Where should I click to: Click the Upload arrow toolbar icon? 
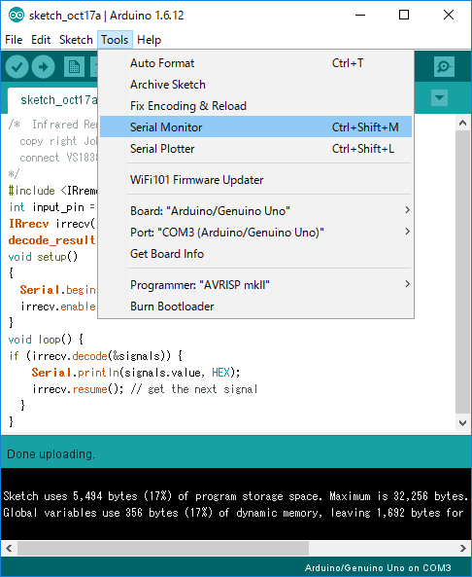tap(44, 67)
